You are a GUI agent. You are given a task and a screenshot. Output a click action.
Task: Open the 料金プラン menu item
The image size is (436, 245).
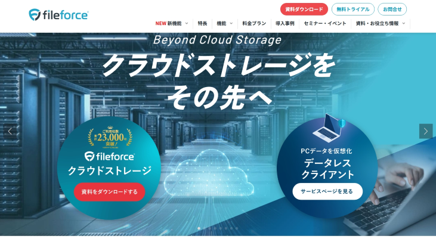254,23
